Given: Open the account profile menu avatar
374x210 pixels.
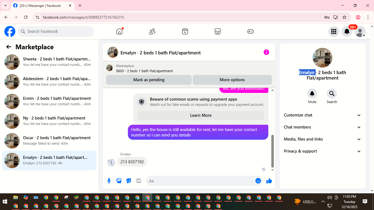Looking at the screenshot, I should [360, 31].
